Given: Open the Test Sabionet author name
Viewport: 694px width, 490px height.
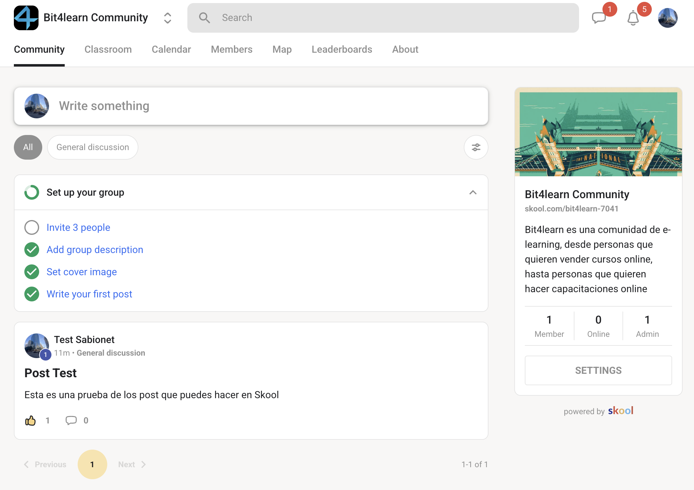Looking at the screenshot, I should 84,340.
